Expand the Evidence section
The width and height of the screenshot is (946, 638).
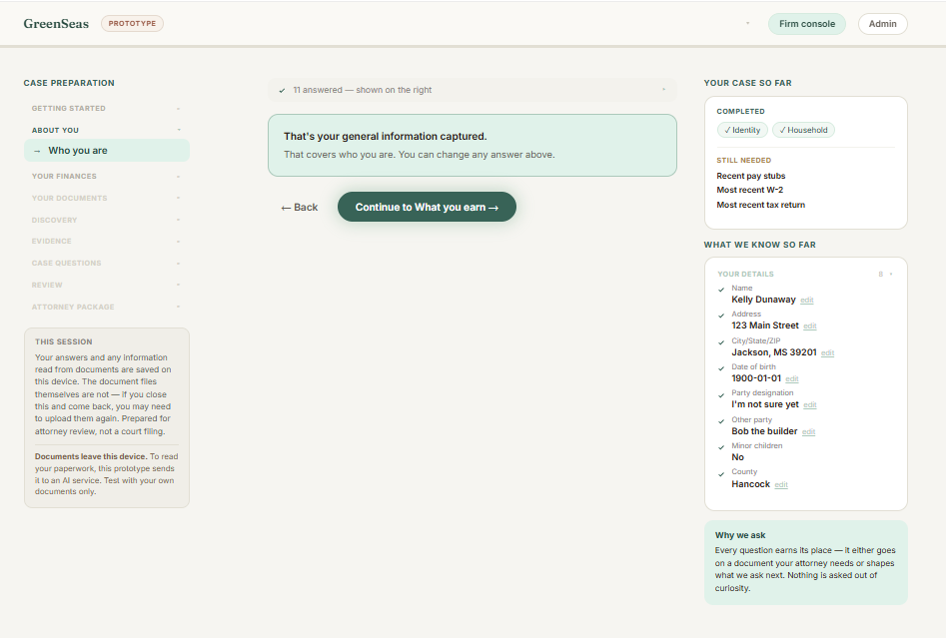(107, 242)
